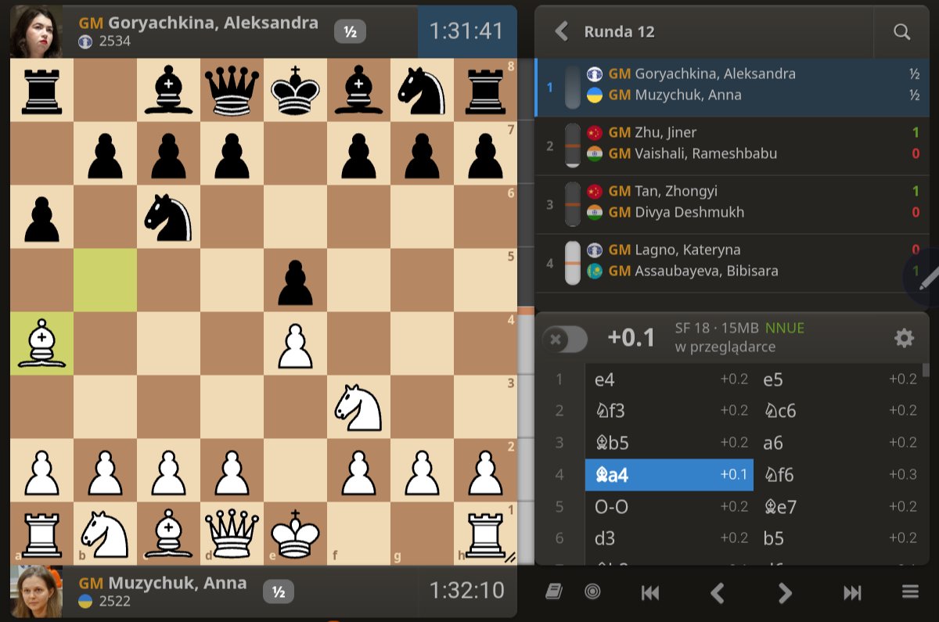This screenshot has width=939, height=622.
Task: Click the highlighted b5 square
Action: coord(105,280)
